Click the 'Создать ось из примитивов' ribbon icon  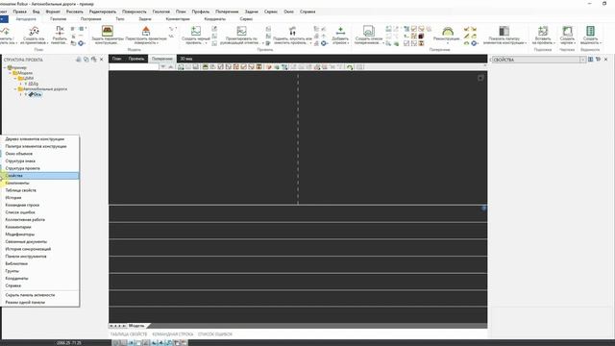(35, 31)
